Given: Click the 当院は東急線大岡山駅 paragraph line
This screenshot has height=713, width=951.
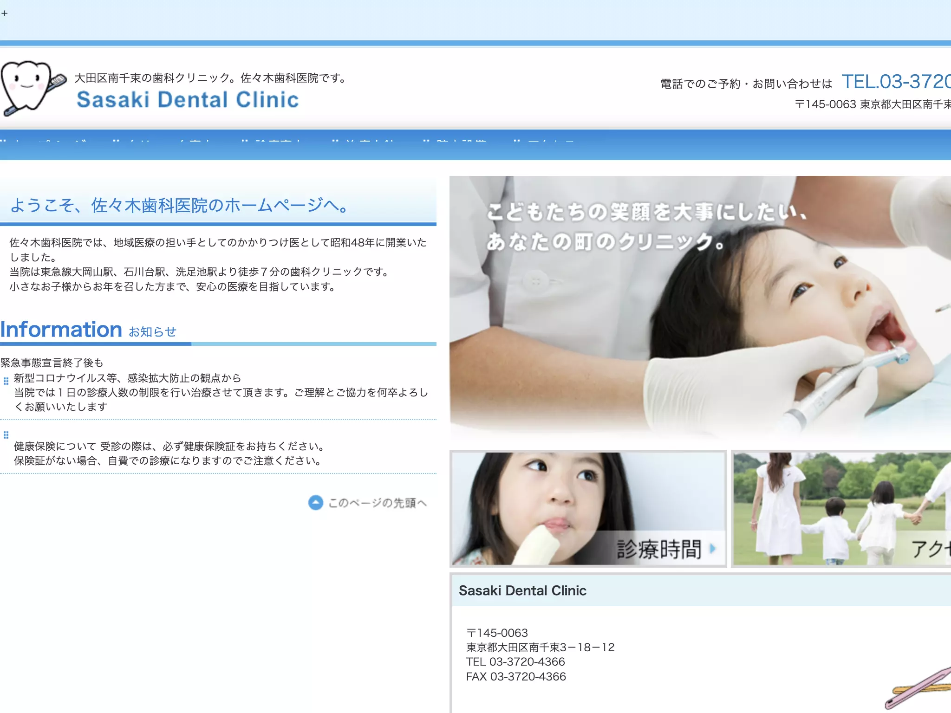Looking at the screenshot, I should pyautogui.click(x=200, y=272).
